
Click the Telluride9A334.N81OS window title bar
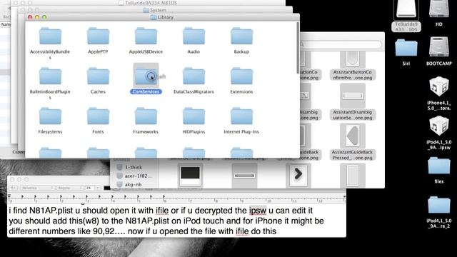[x=148, y=3]
